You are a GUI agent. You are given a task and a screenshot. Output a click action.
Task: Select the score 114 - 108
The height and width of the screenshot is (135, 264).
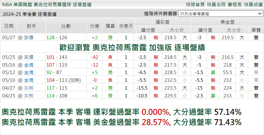click(57, 96)
